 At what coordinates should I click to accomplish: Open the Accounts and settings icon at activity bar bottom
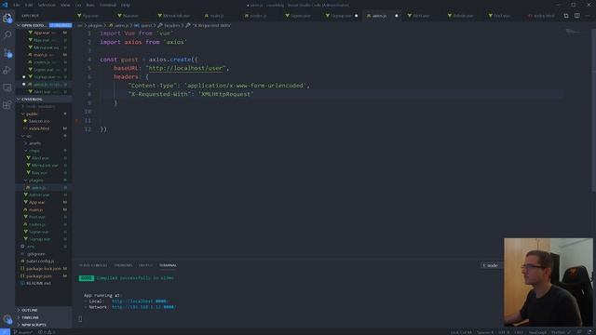pyautogui.click(x=7, y=319)
